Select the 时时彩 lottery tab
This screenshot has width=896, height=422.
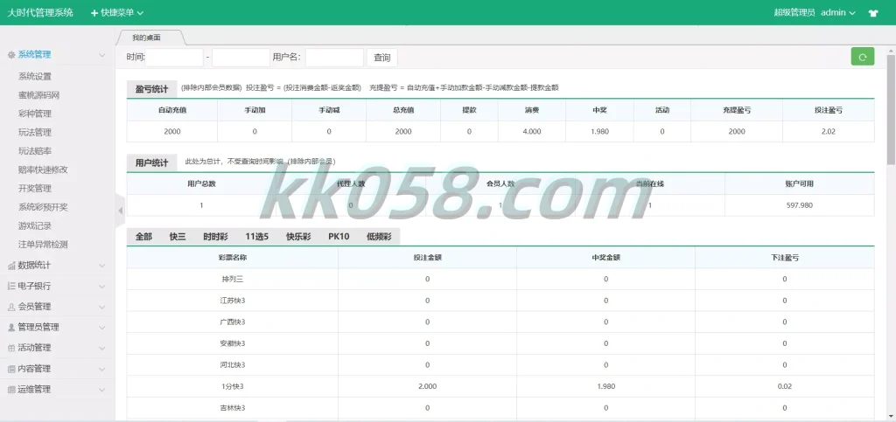click(x=215, y=237)
